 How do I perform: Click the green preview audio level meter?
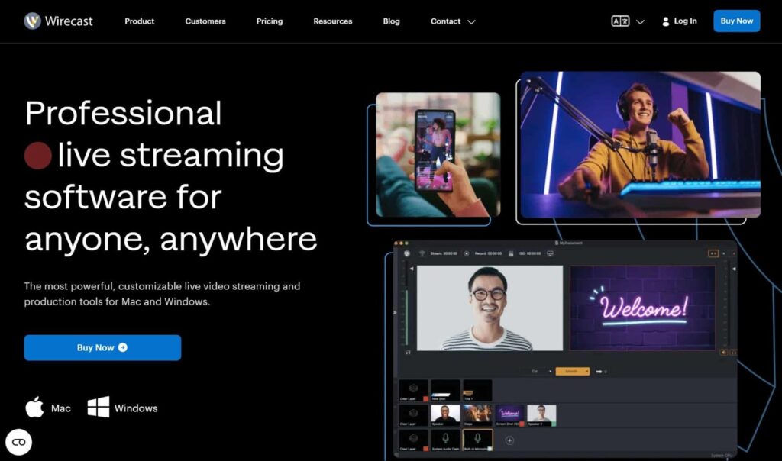406,318
